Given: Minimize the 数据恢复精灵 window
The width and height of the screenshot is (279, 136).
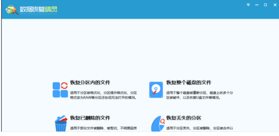Looking at the screenshot, I should (257, 5).
